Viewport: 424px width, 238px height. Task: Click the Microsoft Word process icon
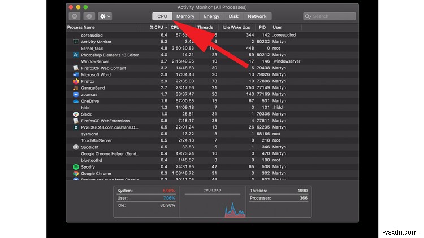click(76, 75)
